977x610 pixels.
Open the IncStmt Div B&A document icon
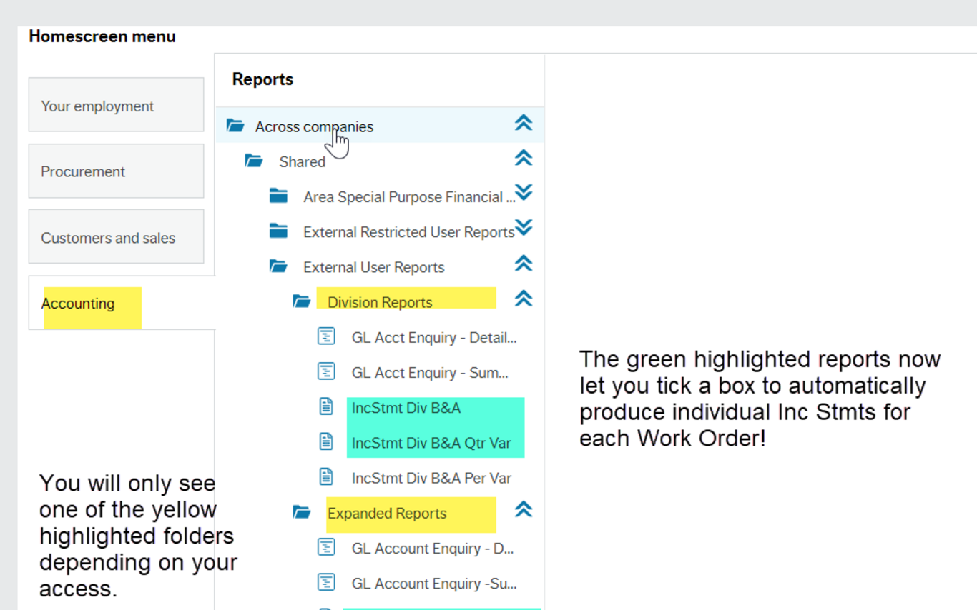(326, 406)
